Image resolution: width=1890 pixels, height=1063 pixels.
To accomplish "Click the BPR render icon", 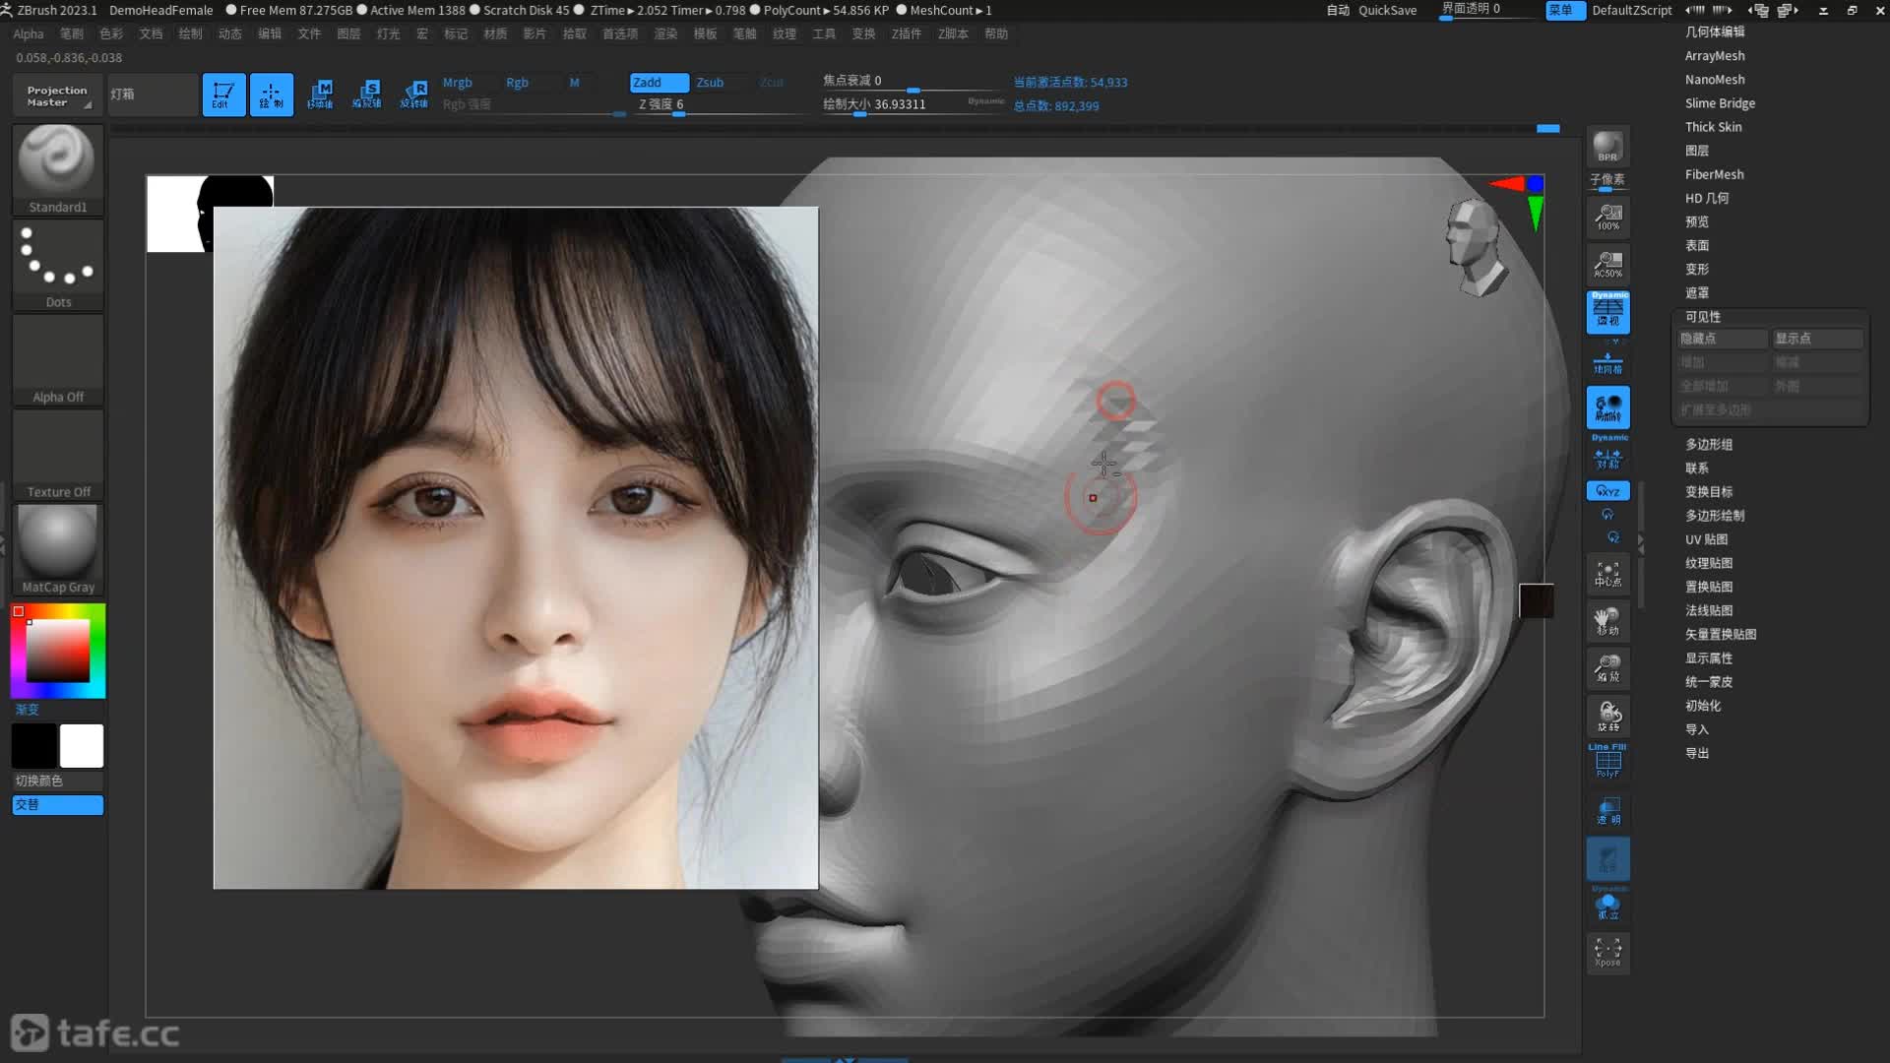I will (x=1607, y=147).
